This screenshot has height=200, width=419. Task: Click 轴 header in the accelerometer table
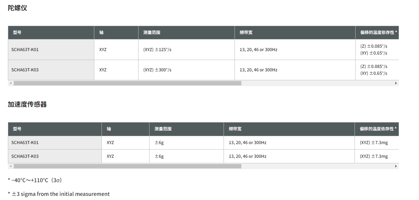109,129
